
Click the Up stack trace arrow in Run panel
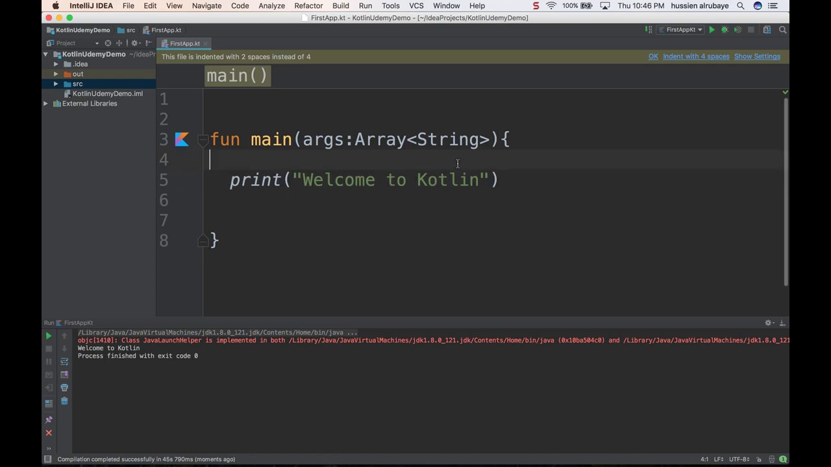point(64,336)
